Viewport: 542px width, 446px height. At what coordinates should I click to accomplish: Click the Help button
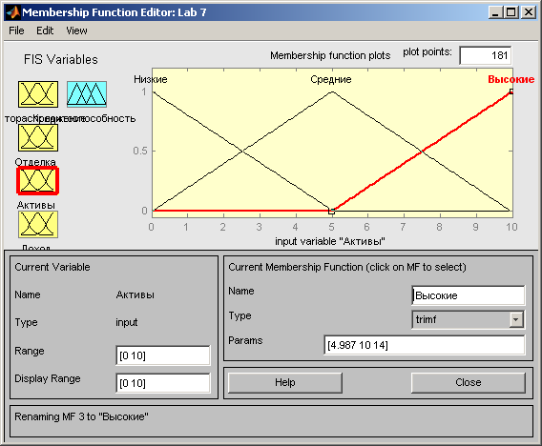coord(285,382)
